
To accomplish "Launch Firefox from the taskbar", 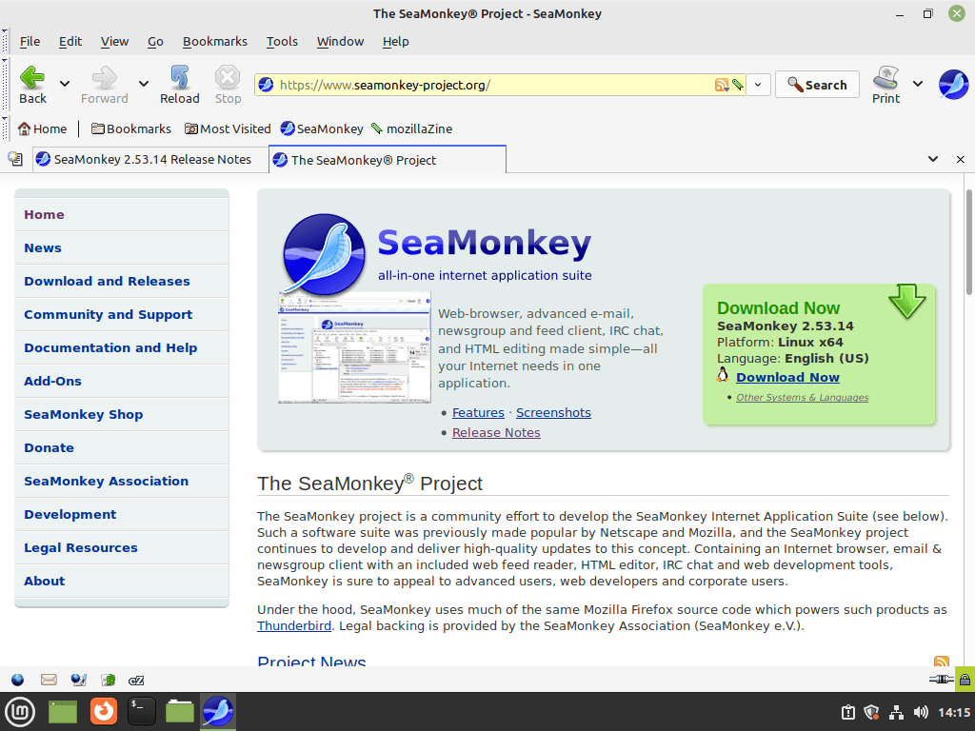I will point(103,711).
